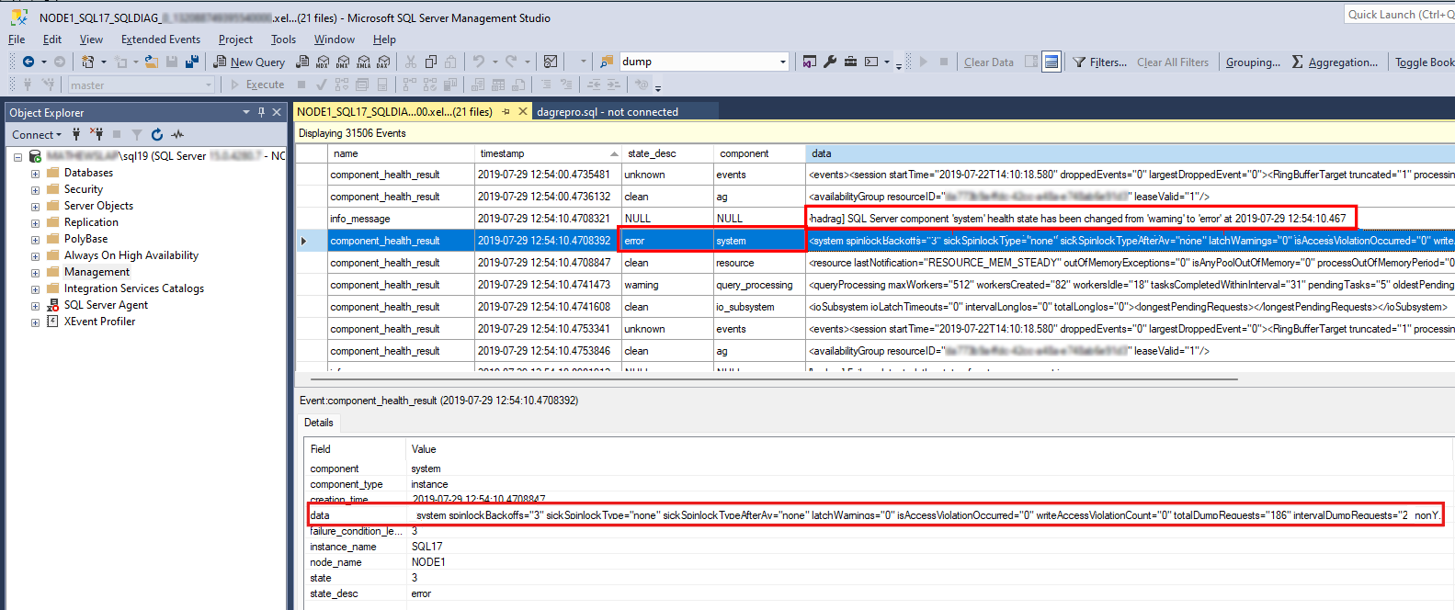Click the events grid horizontal scrollbar

[772, 378]
